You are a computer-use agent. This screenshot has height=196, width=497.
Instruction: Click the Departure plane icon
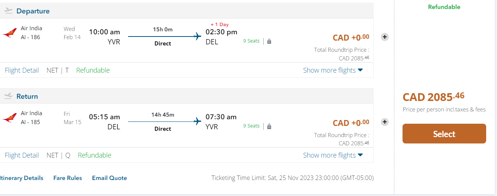(x=8, y=11)
